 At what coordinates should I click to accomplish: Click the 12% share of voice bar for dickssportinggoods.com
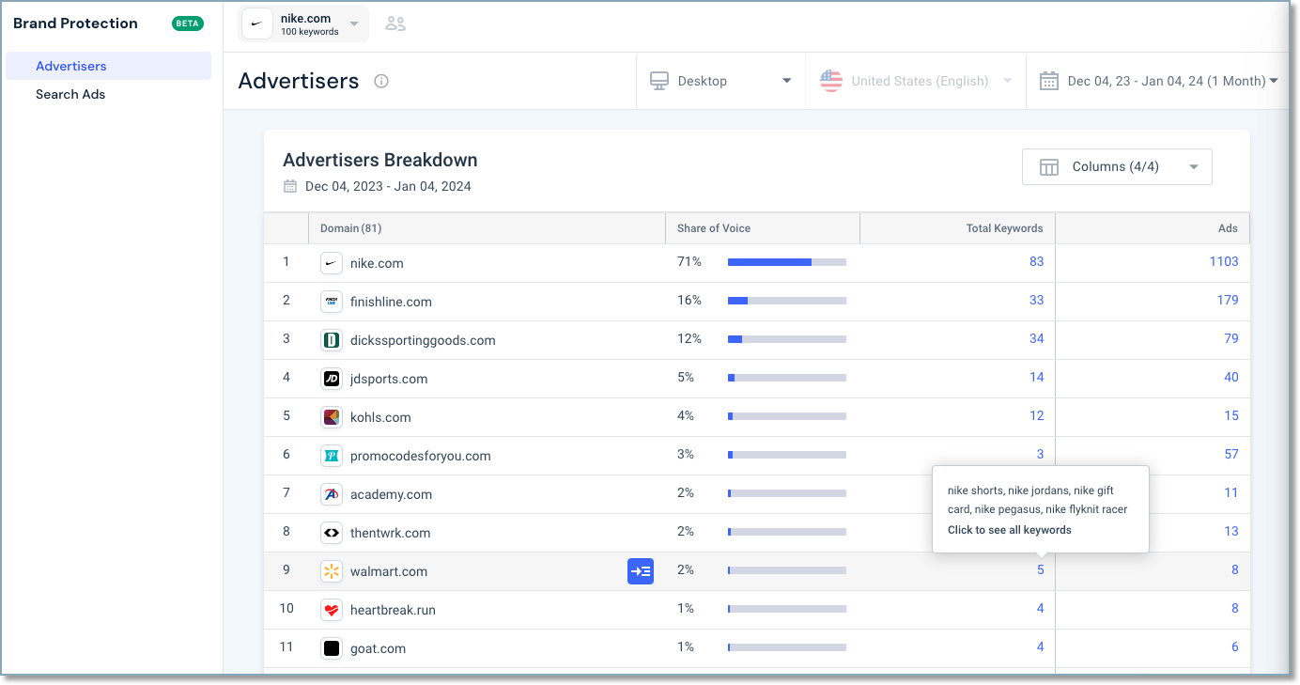coord(786,339)
